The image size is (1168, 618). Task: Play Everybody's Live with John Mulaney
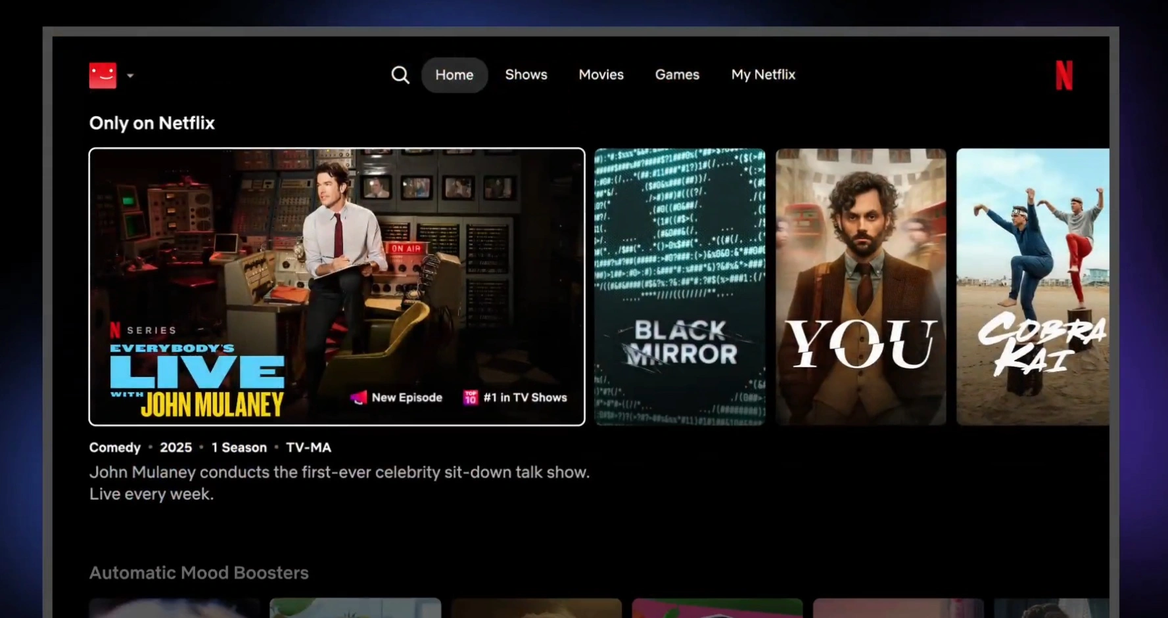(x=337, y=287)
